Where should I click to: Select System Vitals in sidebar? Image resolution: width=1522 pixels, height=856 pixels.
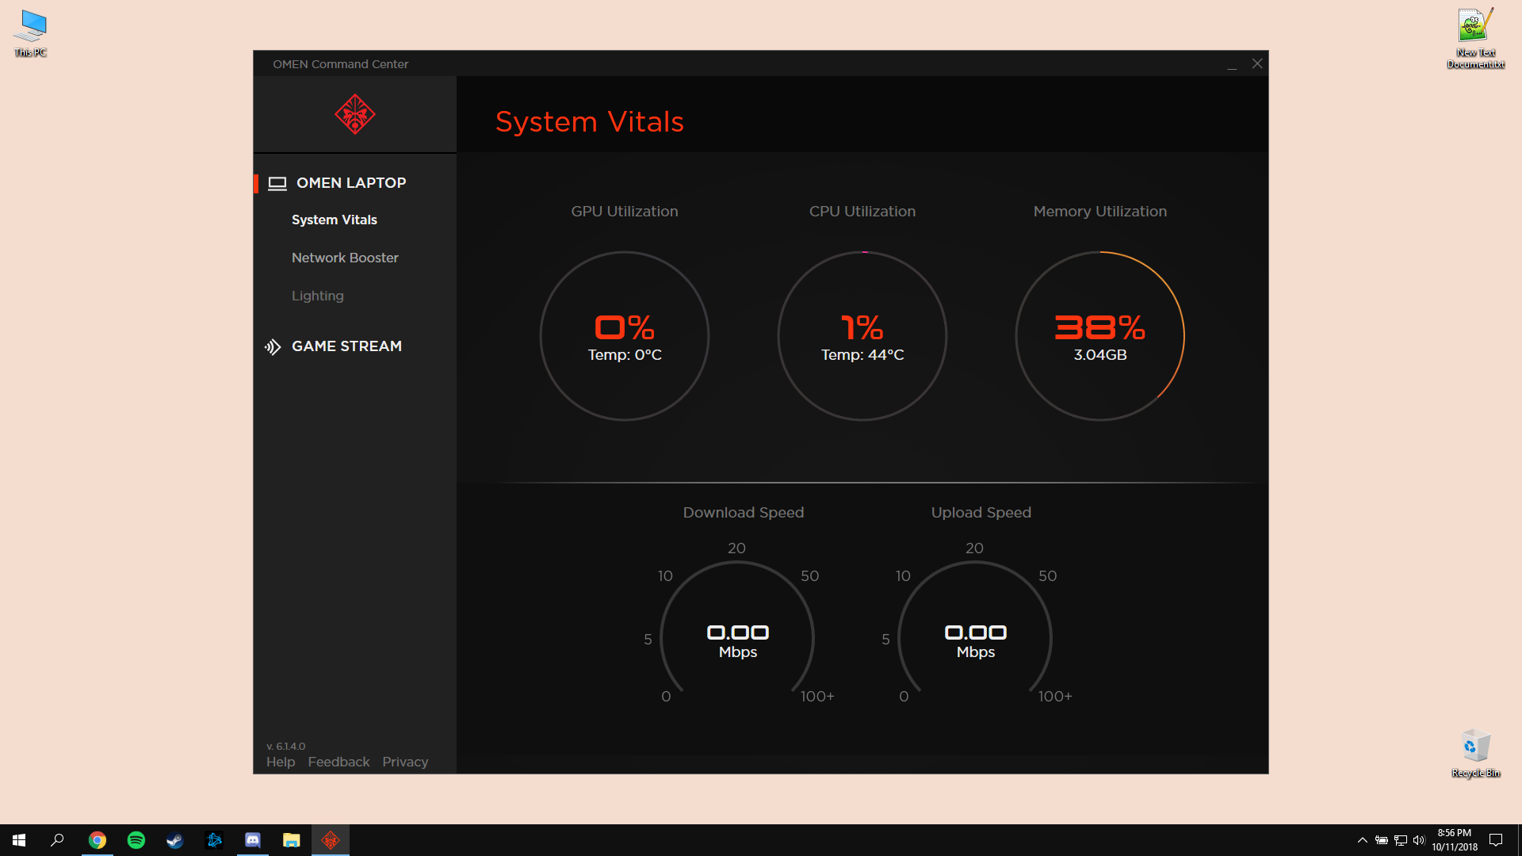pyautogui.click(x=334, y=220)
